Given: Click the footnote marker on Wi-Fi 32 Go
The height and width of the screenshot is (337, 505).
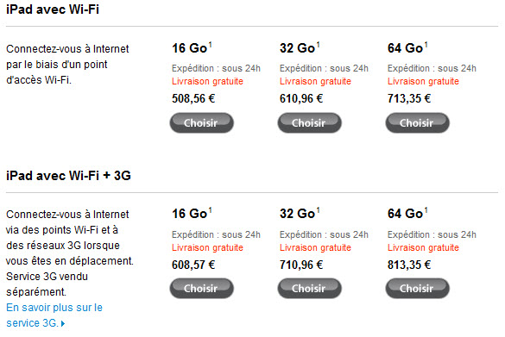Looking at the screenshot, I should tap(318, 45).
